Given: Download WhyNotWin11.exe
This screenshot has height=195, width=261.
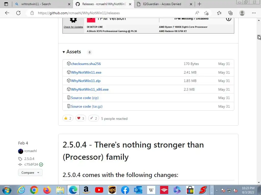Looking at the screenshot, I should coord(86,72).
